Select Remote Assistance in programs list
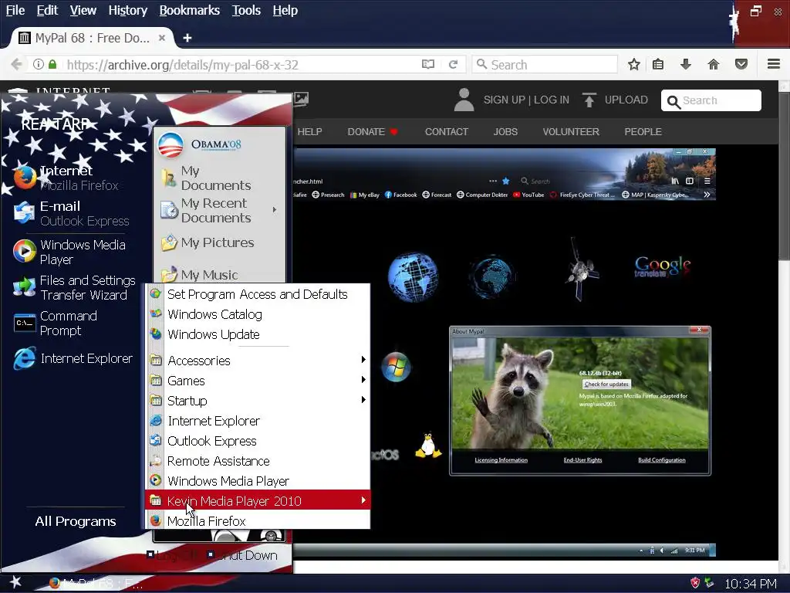Image resolution: width=790 pixels, height=593 pixels. (258, 461)
